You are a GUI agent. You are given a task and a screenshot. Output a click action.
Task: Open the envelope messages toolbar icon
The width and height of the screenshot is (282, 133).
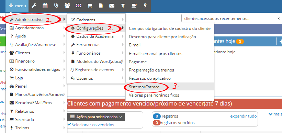pos(112,6)
